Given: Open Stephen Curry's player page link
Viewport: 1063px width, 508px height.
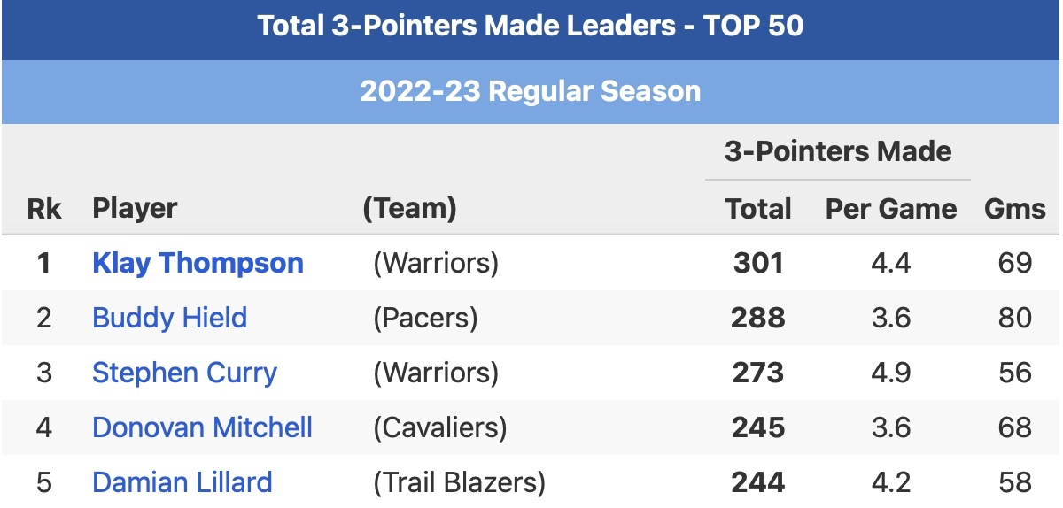Looking at the screenshot, I should (184, 373).
